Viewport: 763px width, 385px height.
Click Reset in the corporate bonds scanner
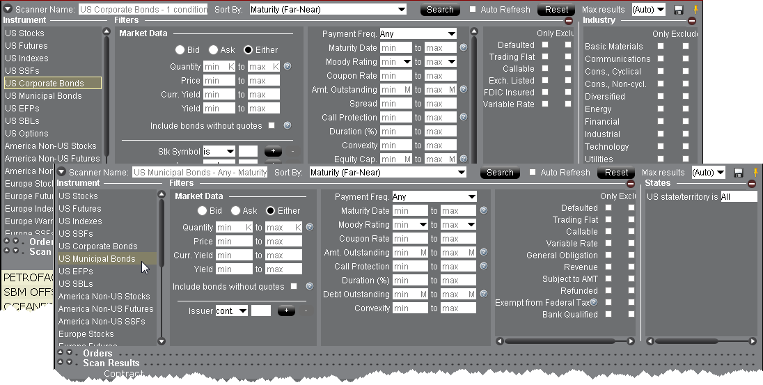(x=556, y=10)
